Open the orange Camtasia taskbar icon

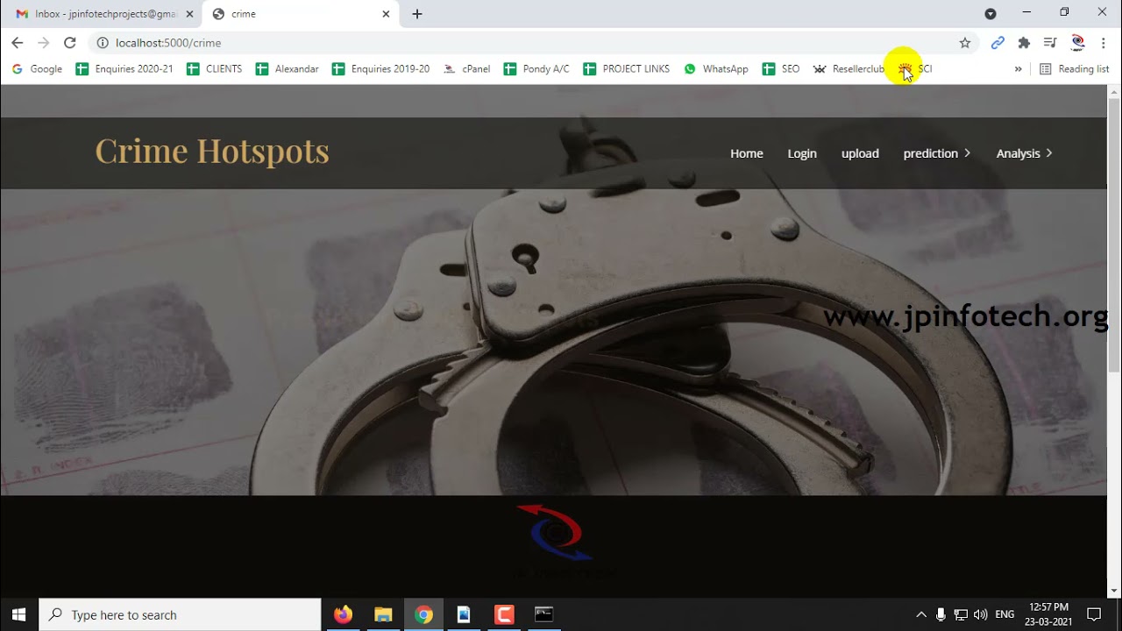point(504,614)
